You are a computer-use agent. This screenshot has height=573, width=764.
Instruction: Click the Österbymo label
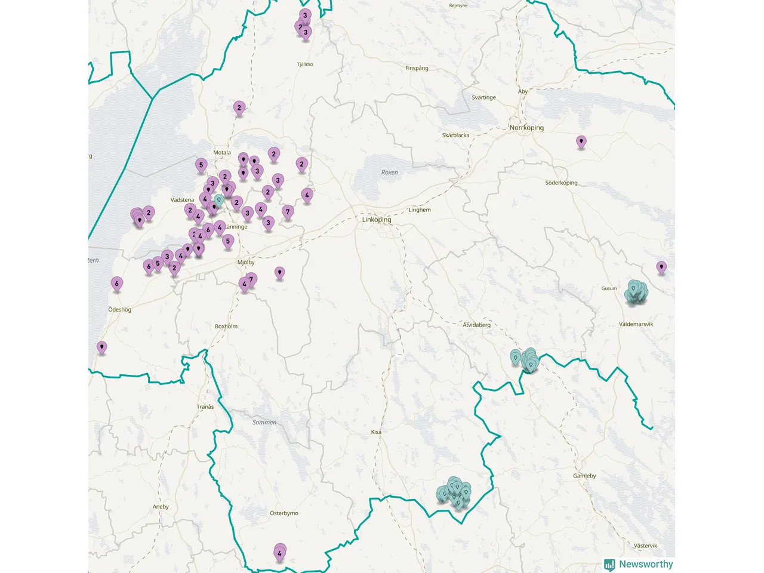[284, 513]
